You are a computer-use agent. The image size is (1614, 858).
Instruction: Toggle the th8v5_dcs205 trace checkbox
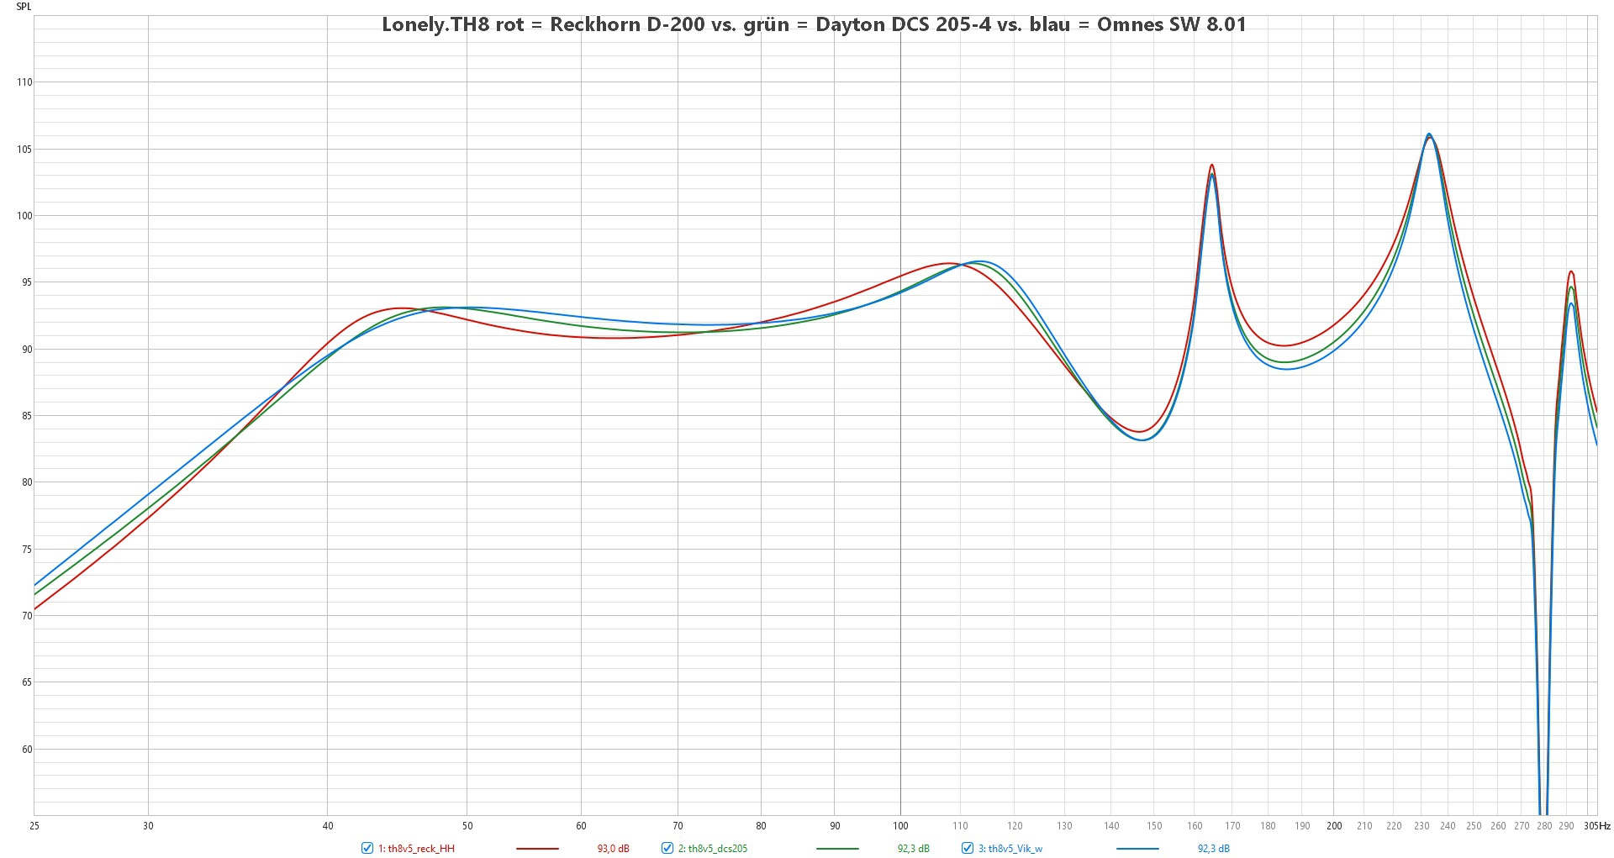pyautogui.click(x=667, y=848)
